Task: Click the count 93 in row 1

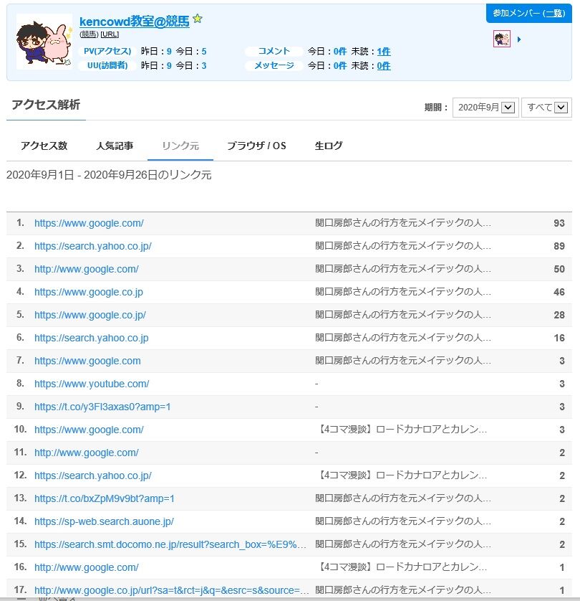Action: tap(559, 223)
